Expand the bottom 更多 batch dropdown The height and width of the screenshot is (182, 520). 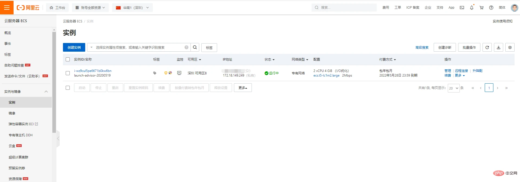click(x=243, y=88)
